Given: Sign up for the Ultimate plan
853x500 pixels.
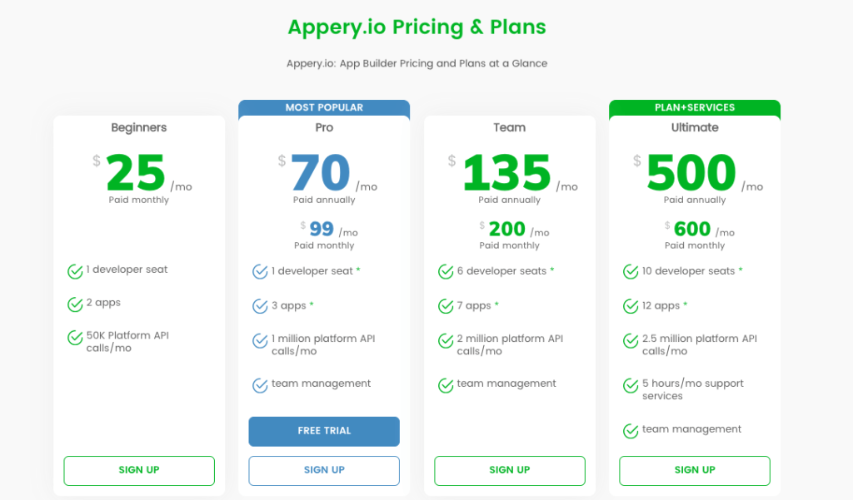Looking at the screenshot, I should [695, 470].
